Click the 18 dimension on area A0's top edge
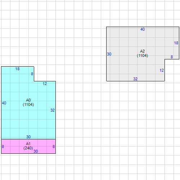180x180 pixels. pos(17,69)
